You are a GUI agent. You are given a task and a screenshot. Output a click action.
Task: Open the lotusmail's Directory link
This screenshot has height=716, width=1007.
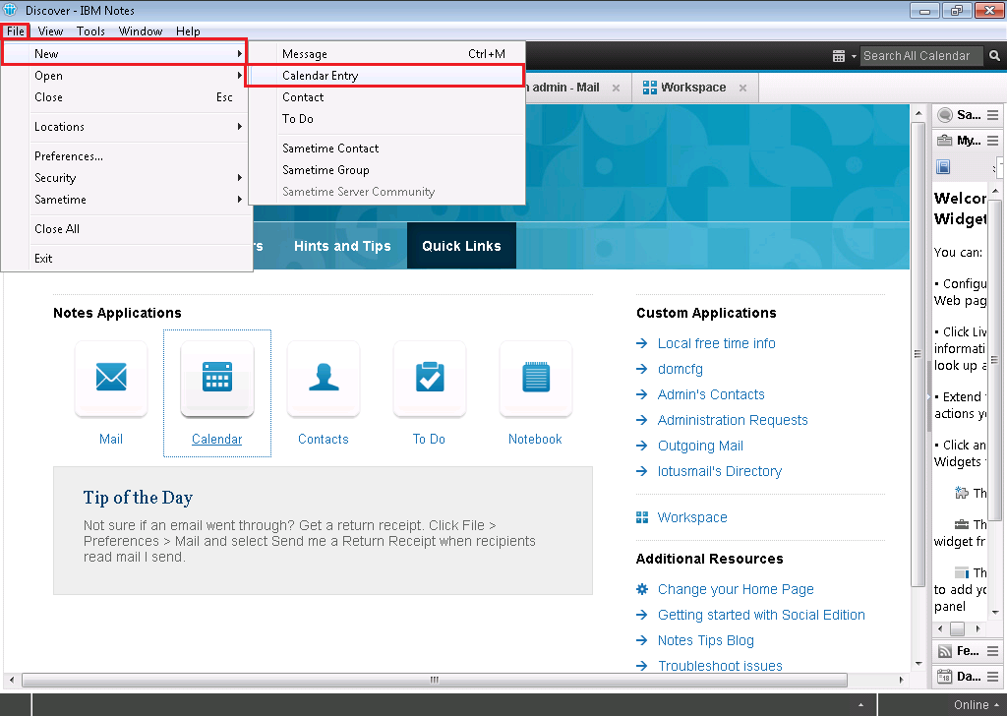[719, 471]
